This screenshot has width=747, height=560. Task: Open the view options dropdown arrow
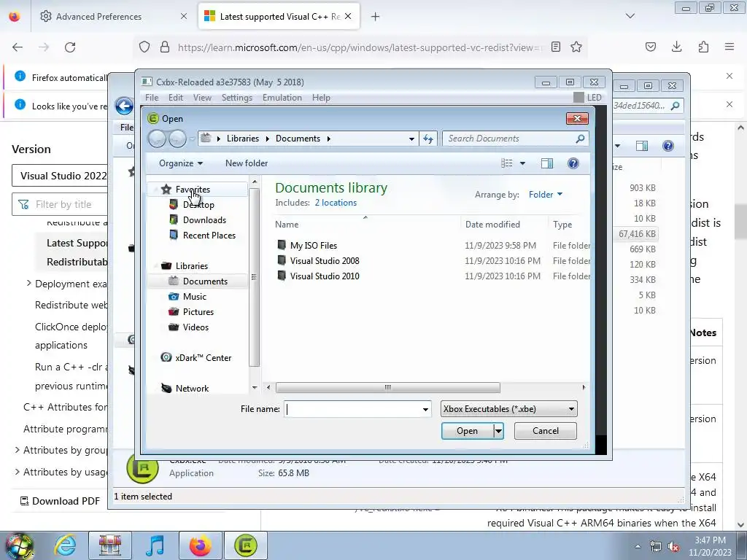click(x=522, y=163)
